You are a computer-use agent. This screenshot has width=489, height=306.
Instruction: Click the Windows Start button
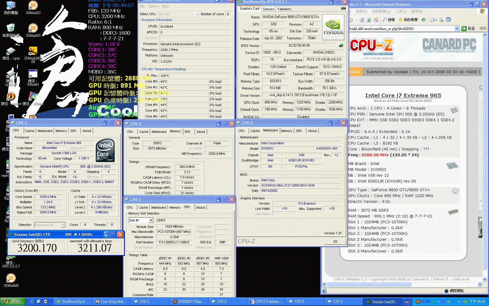coord(13,302)
